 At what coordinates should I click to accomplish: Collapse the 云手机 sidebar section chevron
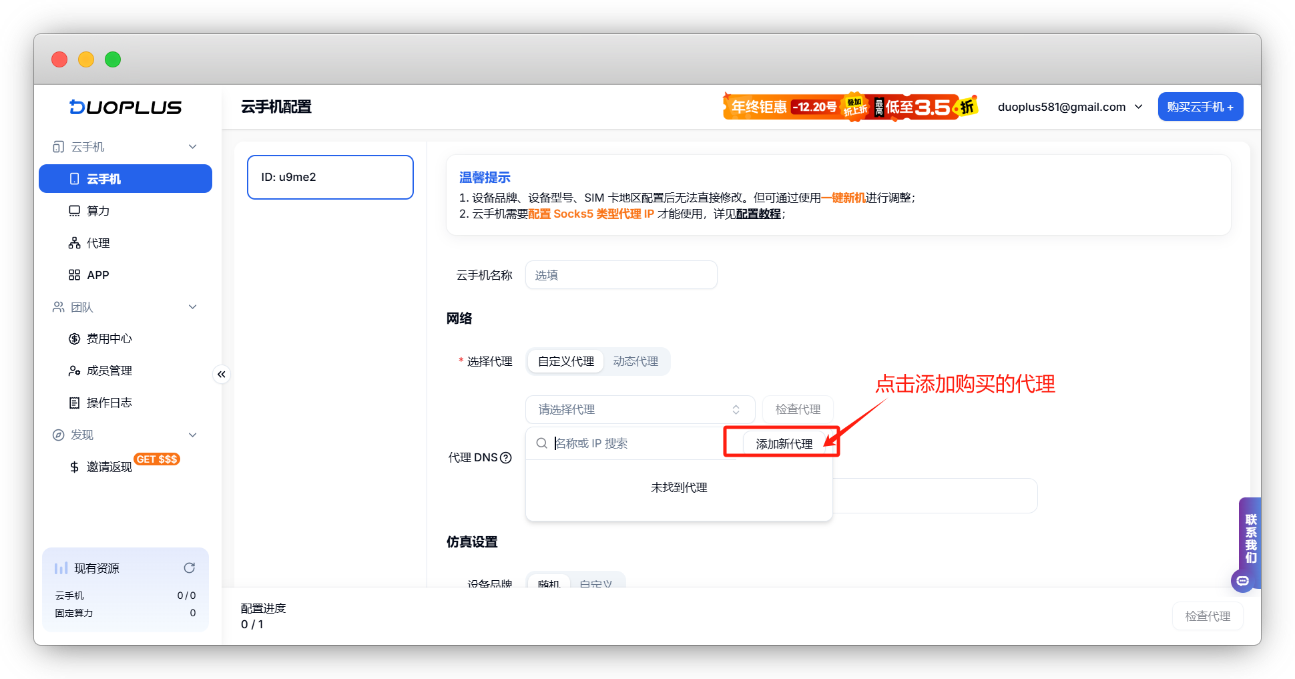pos(192,146)
